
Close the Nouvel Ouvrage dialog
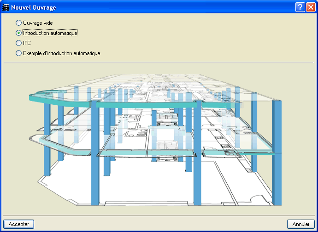311,7
